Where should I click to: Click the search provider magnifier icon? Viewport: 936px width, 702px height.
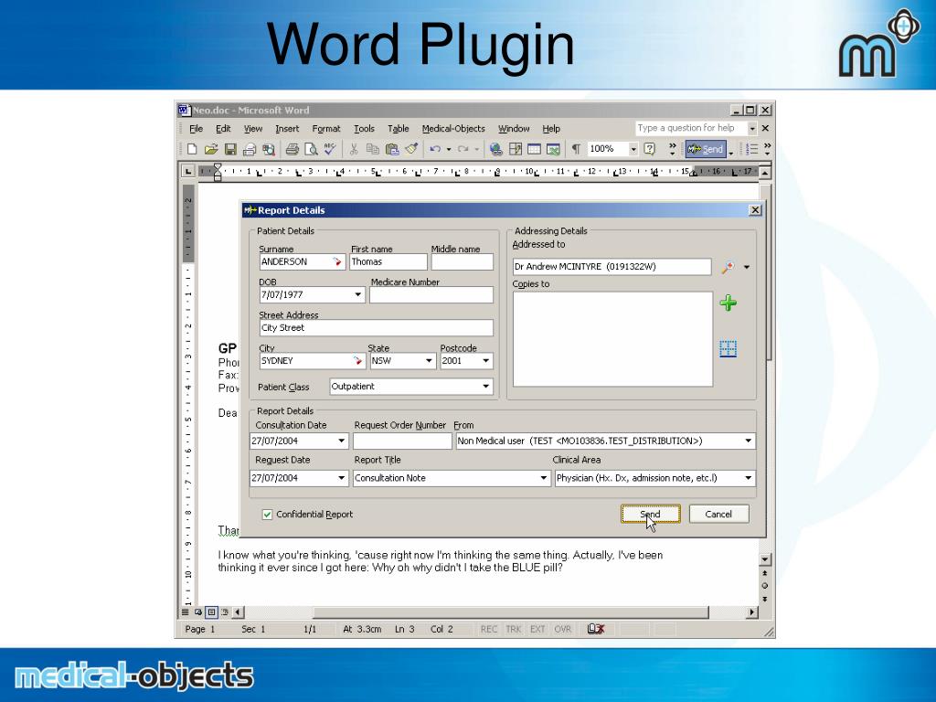tap(728, 268)
